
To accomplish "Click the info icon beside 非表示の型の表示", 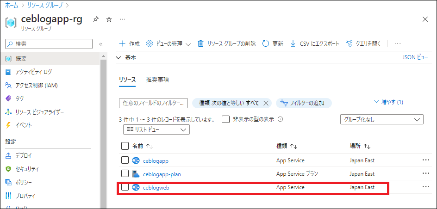I will (281, 119).
